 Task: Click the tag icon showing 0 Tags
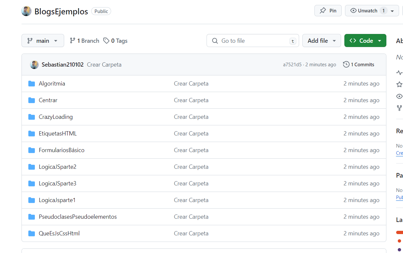click(x=106, y=41)
